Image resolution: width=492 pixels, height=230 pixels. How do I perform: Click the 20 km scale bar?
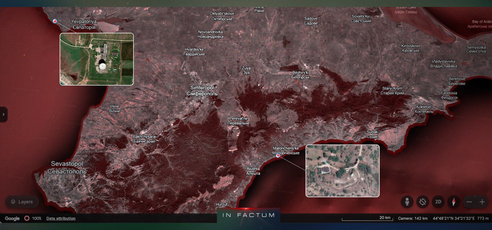(367, 218)
